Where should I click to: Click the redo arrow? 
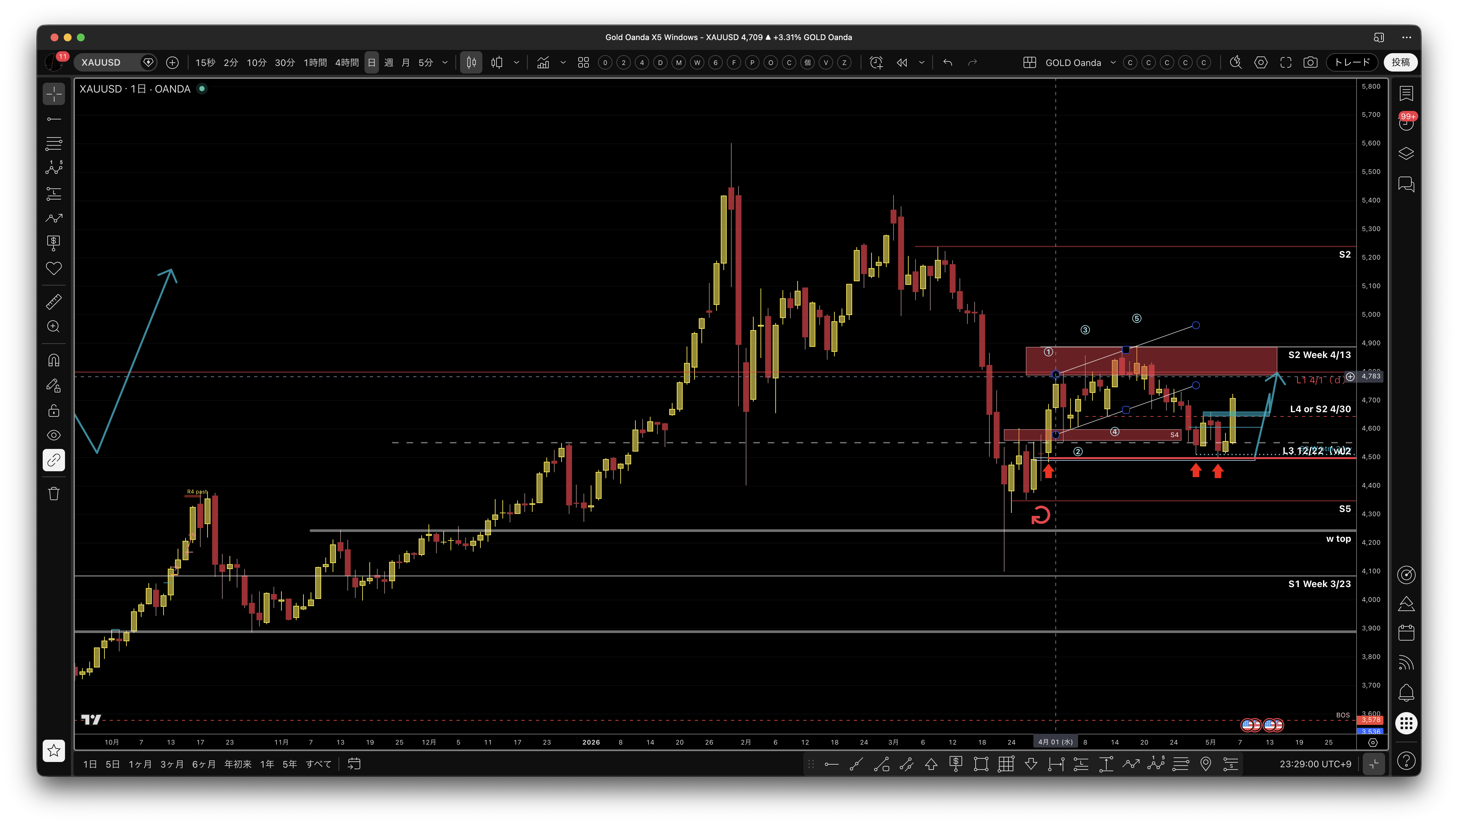coord(972,62)
